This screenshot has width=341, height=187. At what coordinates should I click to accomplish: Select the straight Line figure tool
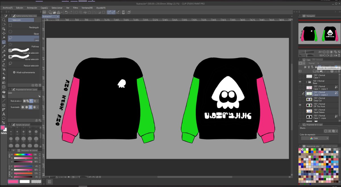[4, 100]
